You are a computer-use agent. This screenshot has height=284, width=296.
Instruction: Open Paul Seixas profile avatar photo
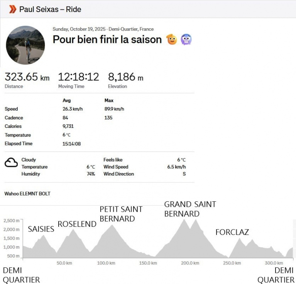click(25, 45)
